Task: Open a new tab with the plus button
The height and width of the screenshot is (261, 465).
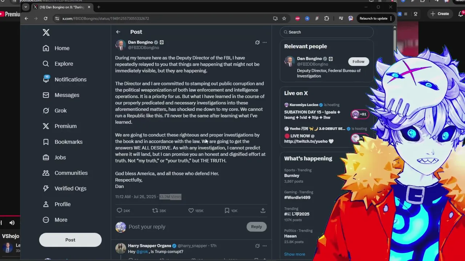Action: 98,7
